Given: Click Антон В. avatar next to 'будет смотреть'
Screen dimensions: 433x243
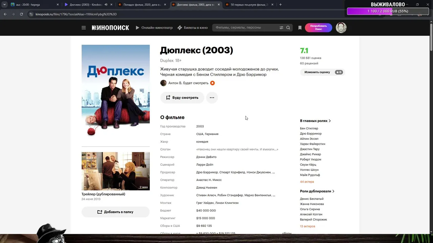Looking at the screenshot, I should point(163,83).
